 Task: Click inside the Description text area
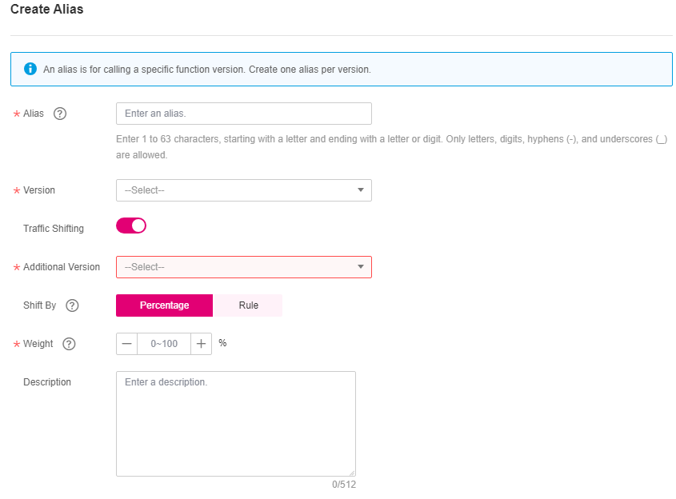[x=235, y=424]
